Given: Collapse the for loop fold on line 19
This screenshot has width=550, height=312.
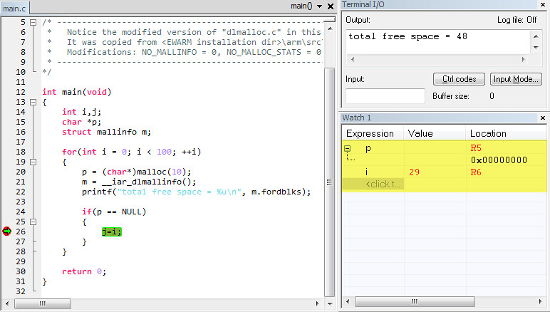Looking at the screenshot, I should coord(33,162).
